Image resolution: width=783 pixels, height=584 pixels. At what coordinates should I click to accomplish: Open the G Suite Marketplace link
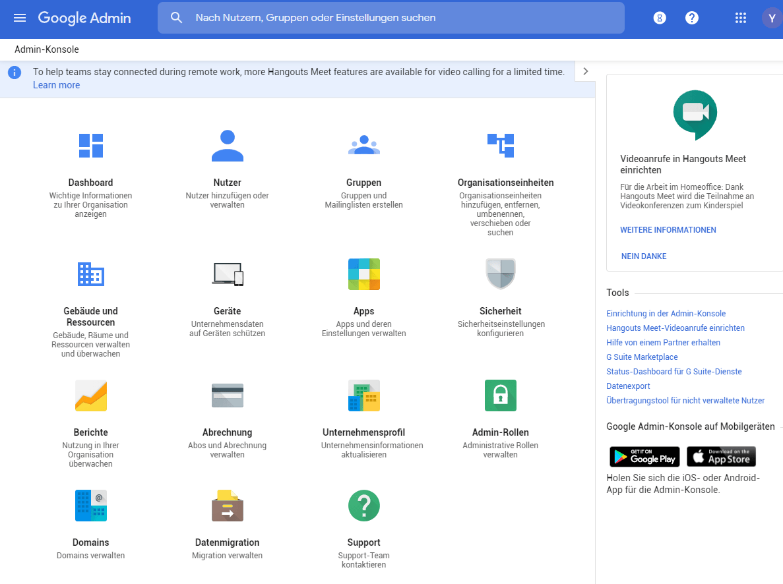(x=642, y=357)
